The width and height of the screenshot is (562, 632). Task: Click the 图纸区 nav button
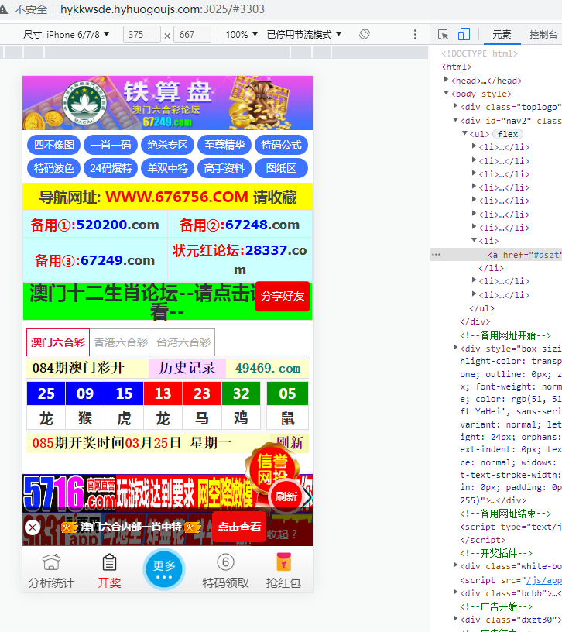pos(281,168)
